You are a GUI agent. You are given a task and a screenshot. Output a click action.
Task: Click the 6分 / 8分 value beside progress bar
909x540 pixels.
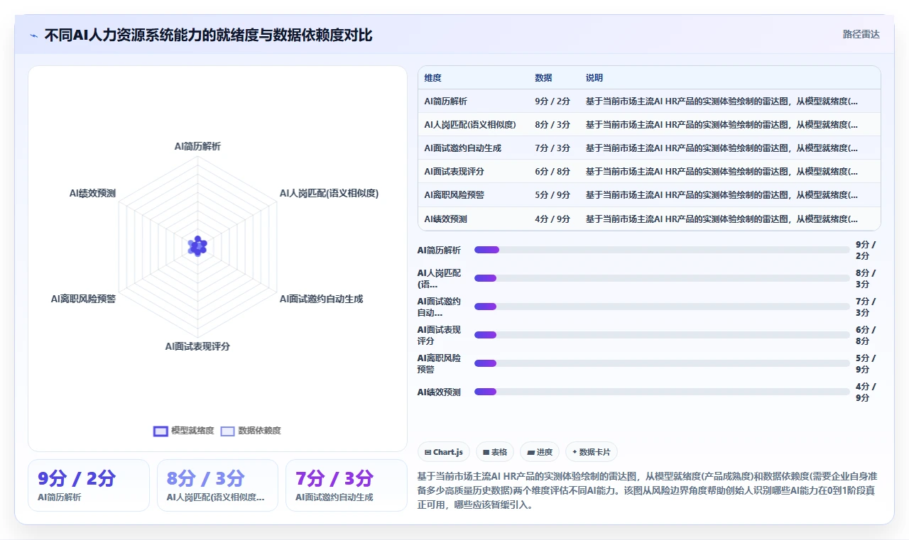[x=866, y=335]
